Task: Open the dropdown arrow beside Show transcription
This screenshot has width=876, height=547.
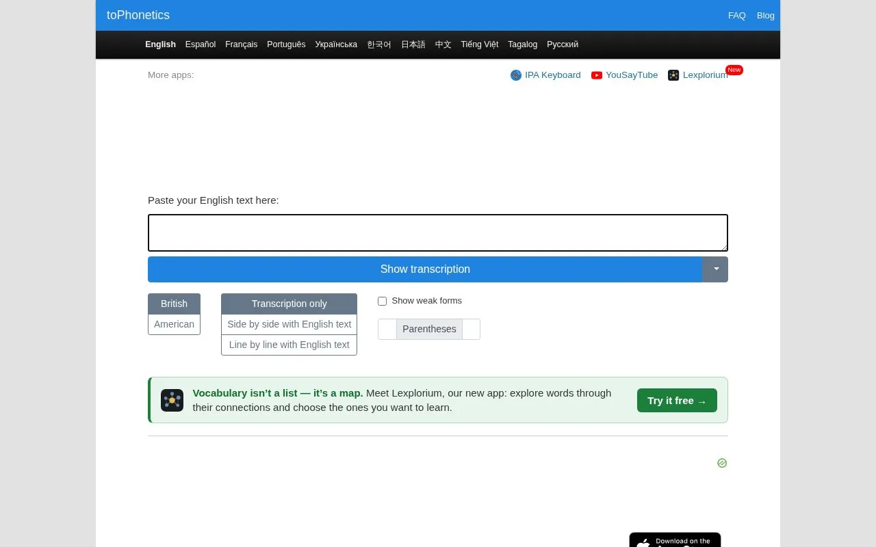Action: [x=715, y=269]
